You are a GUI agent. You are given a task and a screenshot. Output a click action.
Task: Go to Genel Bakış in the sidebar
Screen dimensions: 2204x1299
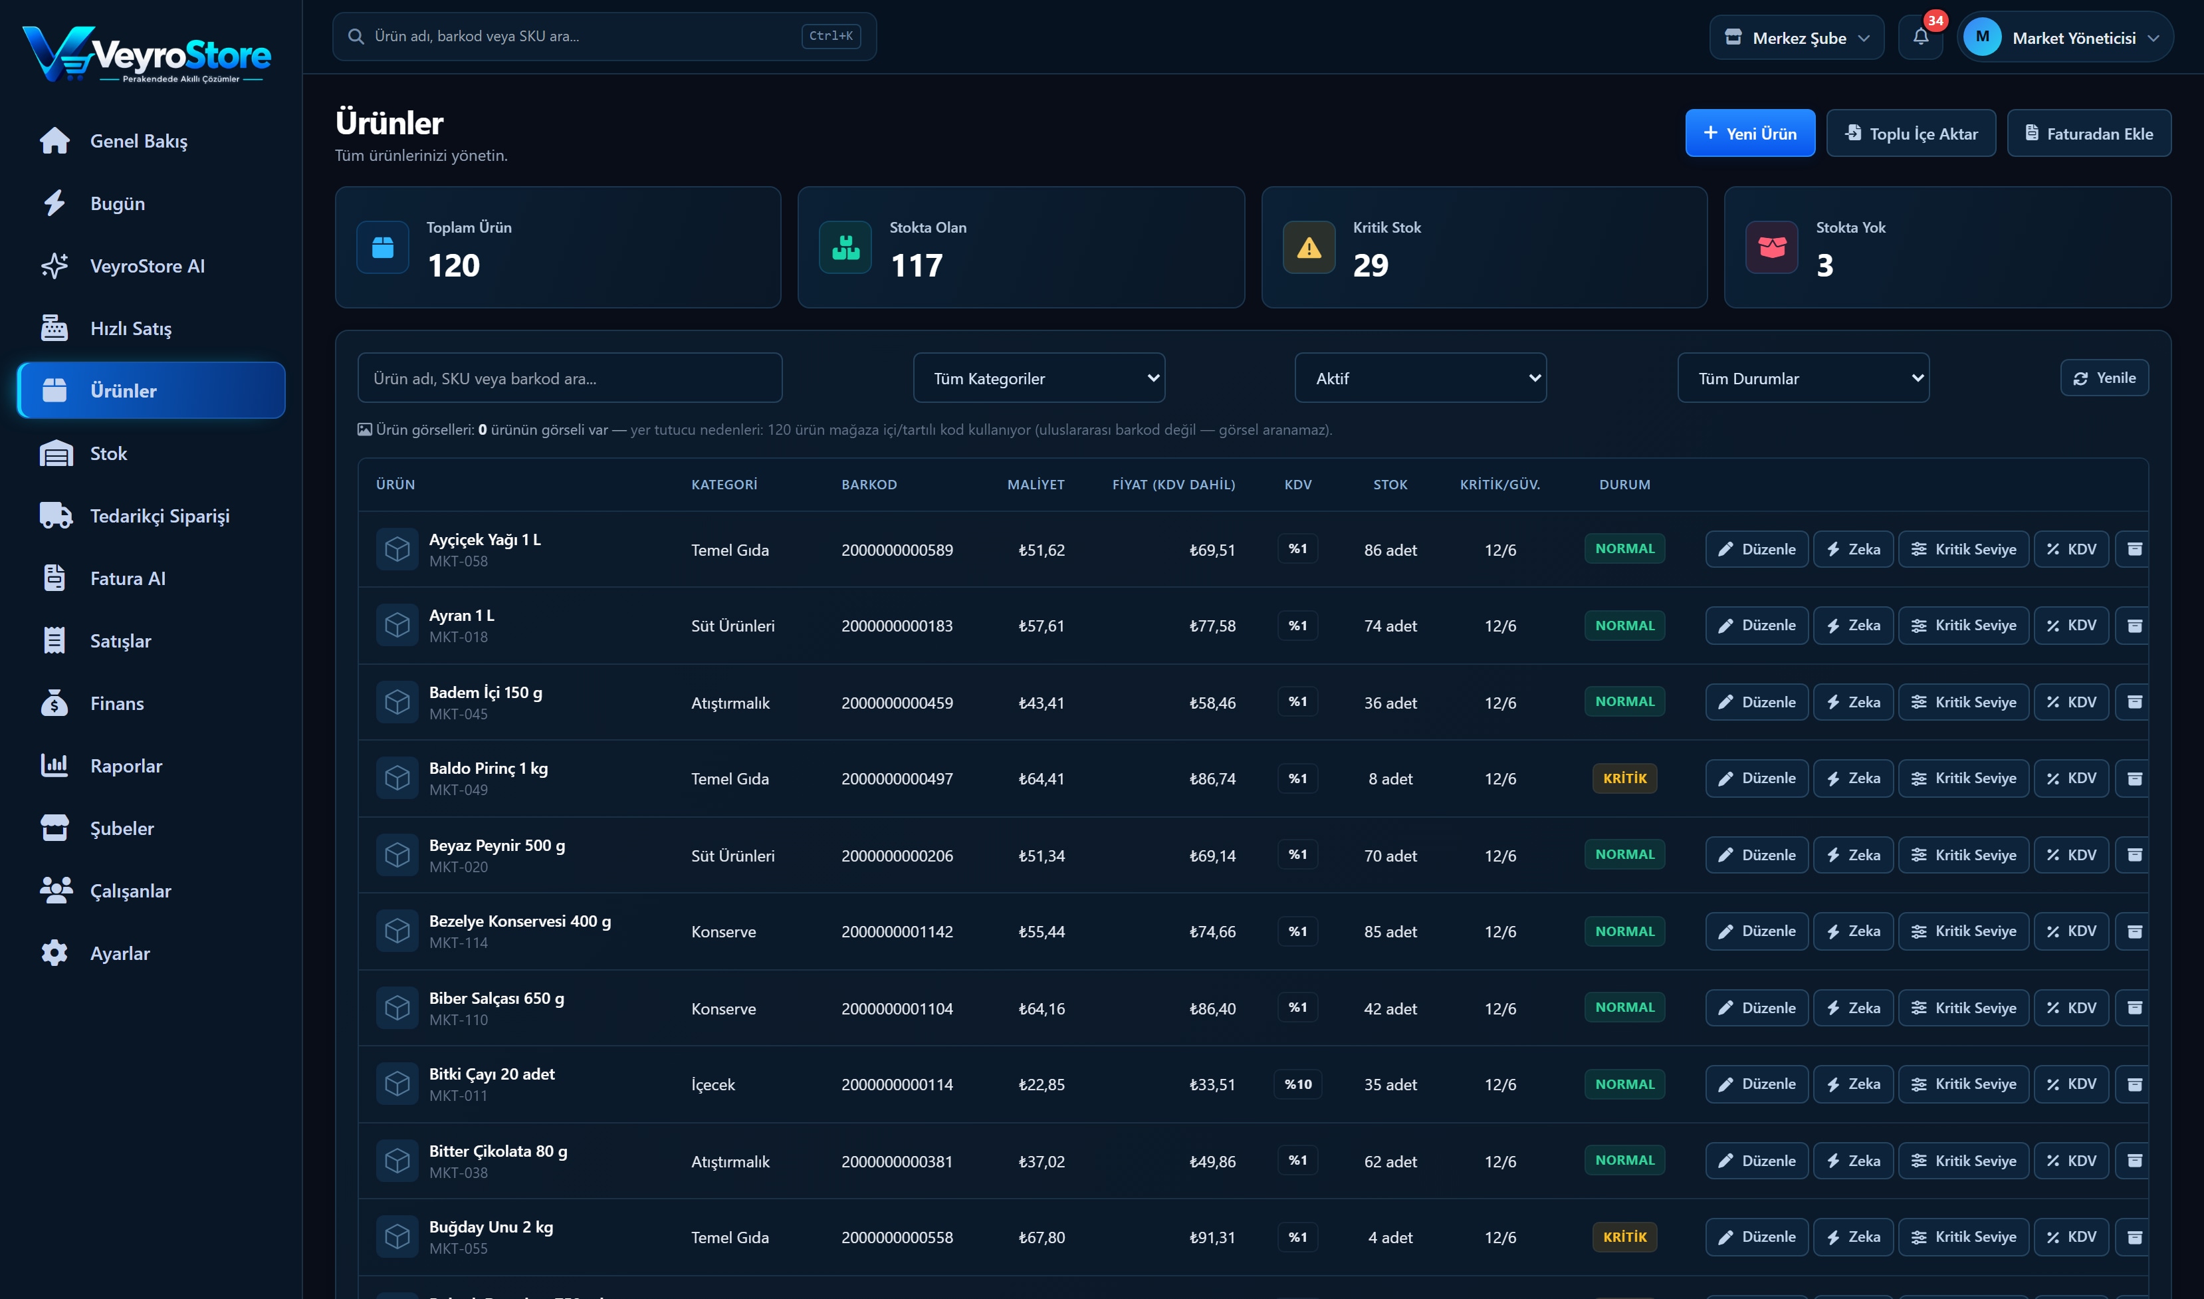tap(152, 141)
